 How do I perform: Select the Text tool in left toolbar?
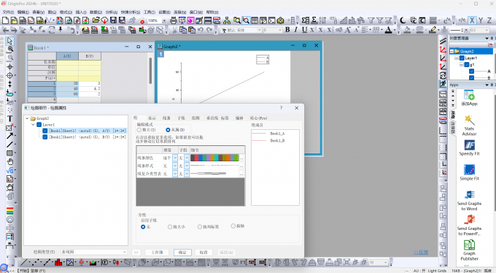click(x=9, y=119)
